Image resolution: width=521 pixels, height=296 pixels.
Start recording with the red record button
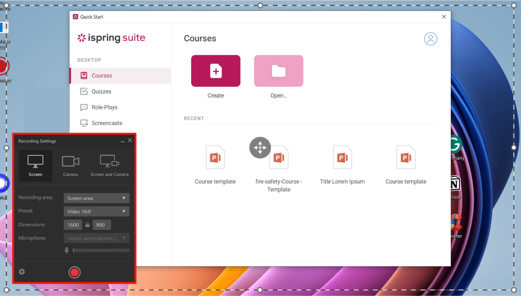point(75,272)
